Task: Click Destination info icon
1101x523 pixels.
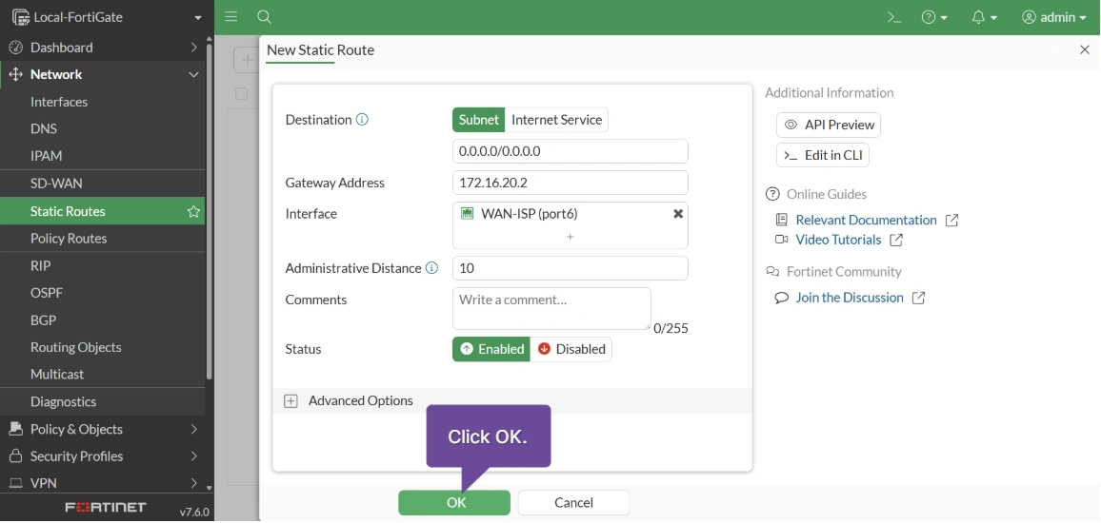Action: tap(362, 120)
